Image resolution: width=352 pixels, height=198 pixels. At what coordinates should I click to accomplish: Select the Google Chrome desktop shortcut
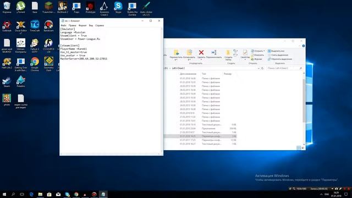tap(35, 64)
